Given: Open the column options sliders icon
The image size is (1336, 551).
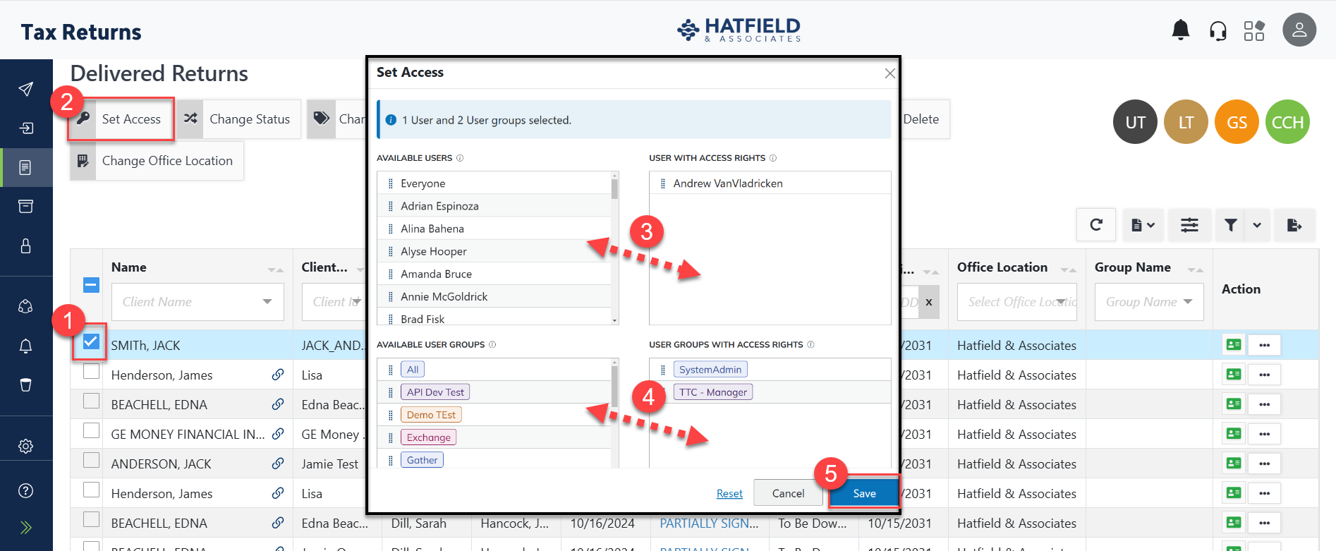Looking at the screenshot, I should click(x=1189, y=225).
